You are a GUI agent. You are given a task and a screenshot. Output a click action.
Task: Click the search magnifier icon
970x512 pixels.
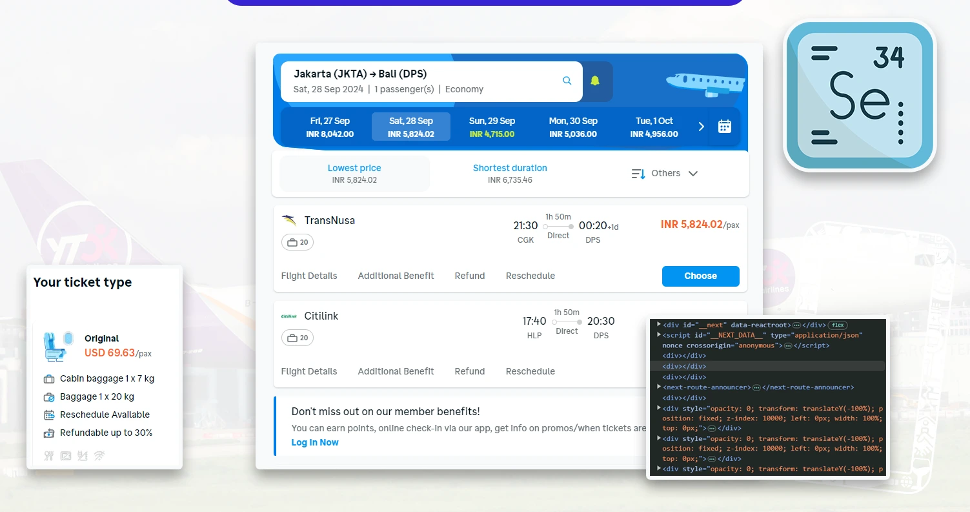(567, 81)
